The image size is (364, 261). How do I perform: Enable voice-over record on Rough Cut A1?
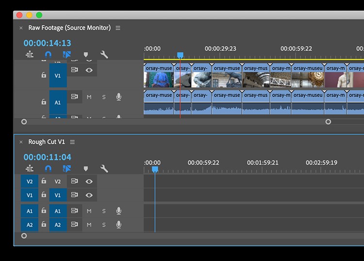[118, 211]
